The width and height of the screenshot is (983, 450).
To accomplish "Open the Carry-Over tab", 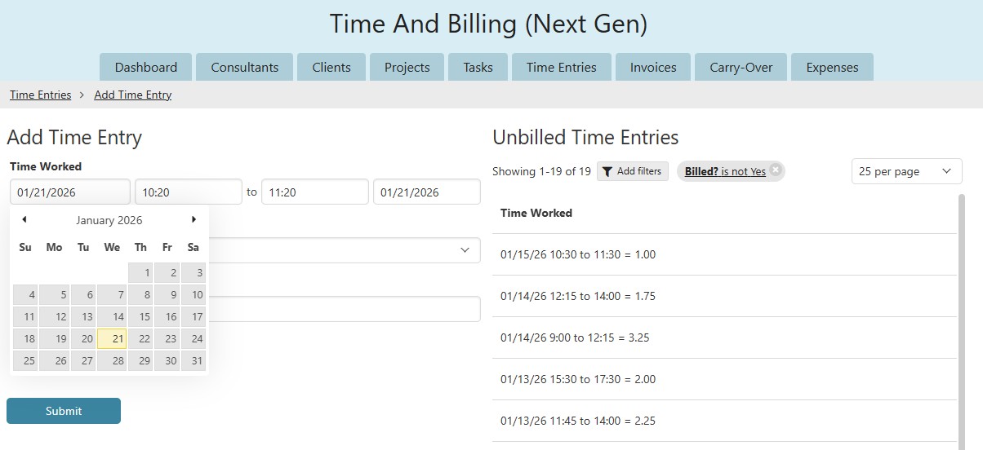I will click(x=741, y=67).
